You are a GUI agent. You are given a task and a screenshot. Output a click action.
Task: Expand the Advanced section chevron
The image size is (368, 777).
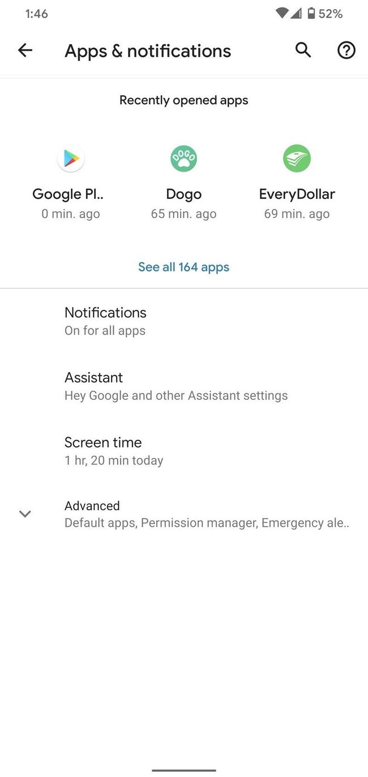(x=25, y=514)
